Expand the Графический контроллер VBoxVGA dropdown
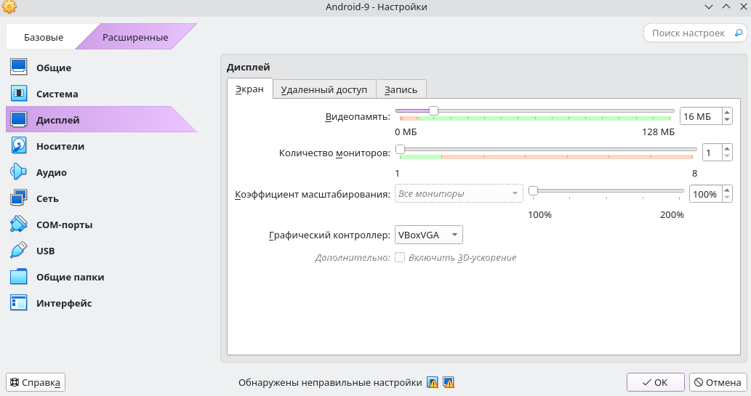Screen dimensions: 751x396 tap(428, 235)
